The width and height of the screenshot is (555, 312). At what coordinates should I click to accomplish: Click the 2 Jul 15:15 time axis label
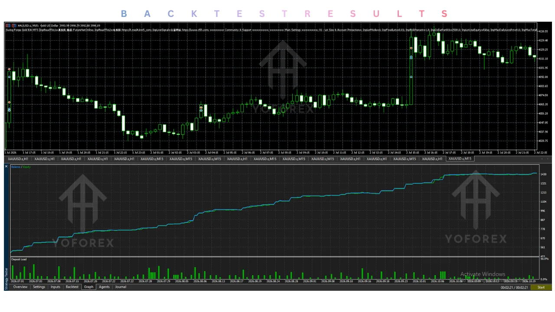pos(412,153)
